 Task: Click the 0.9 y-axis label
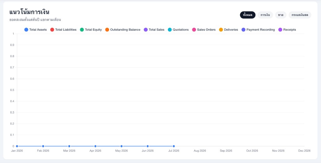coord(12,45)
